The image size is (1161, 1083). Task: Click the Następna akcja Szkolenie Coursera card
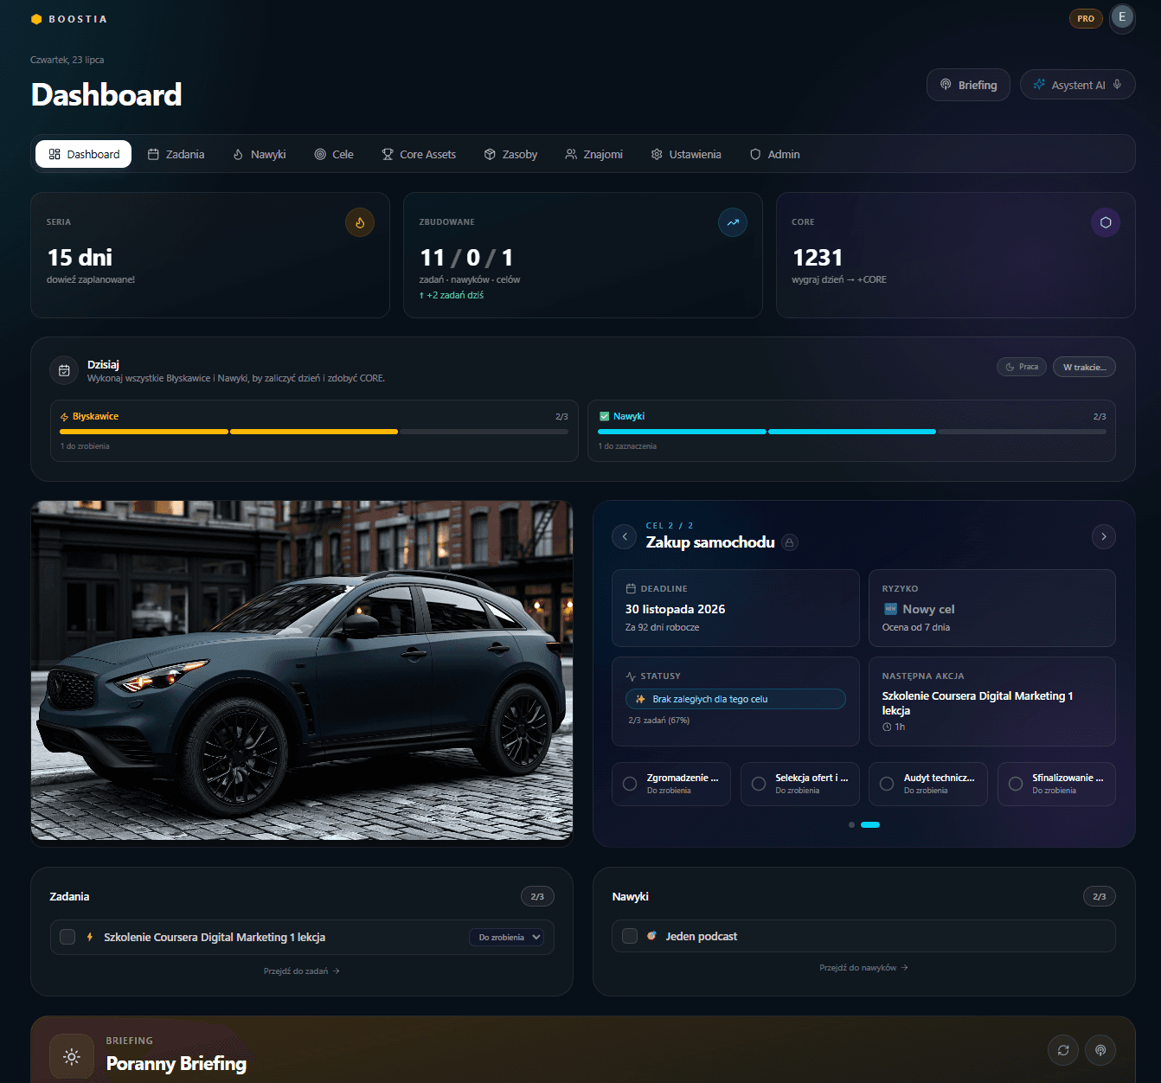[x=991, y=702]
